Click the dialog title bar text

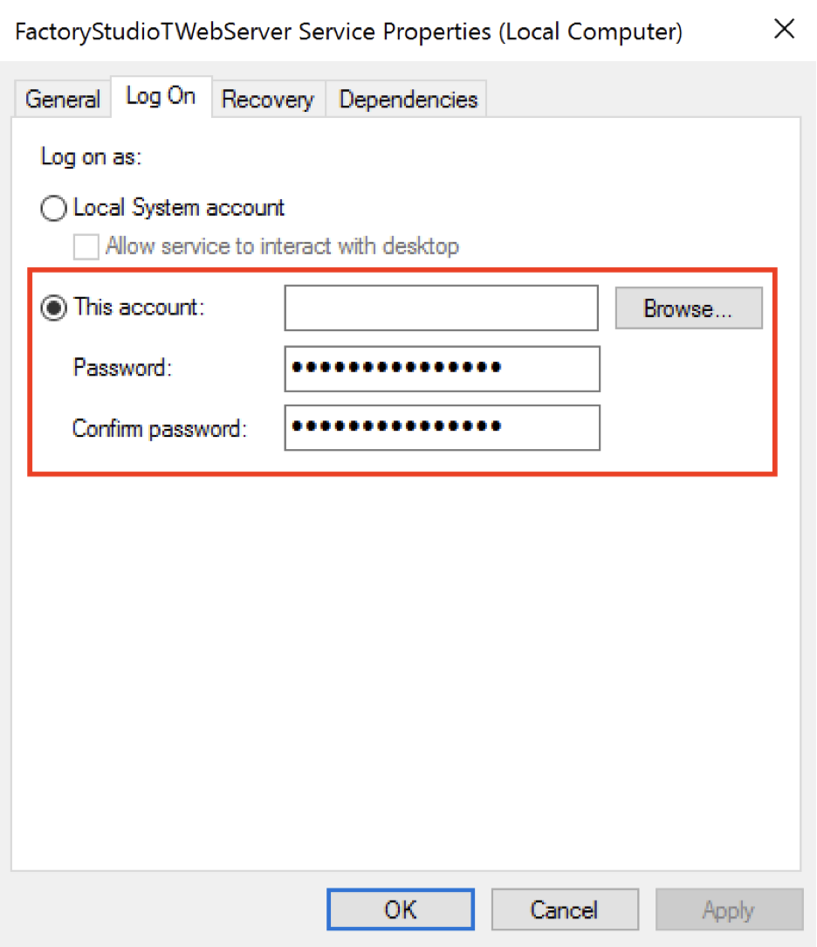point(349,31)
